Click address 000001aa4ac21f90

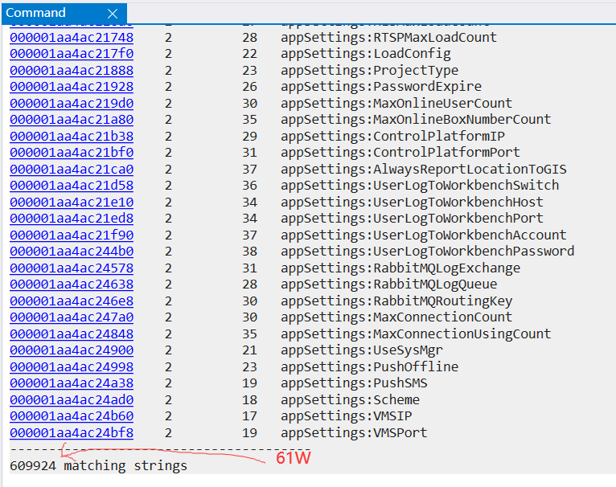coord(72,235)
